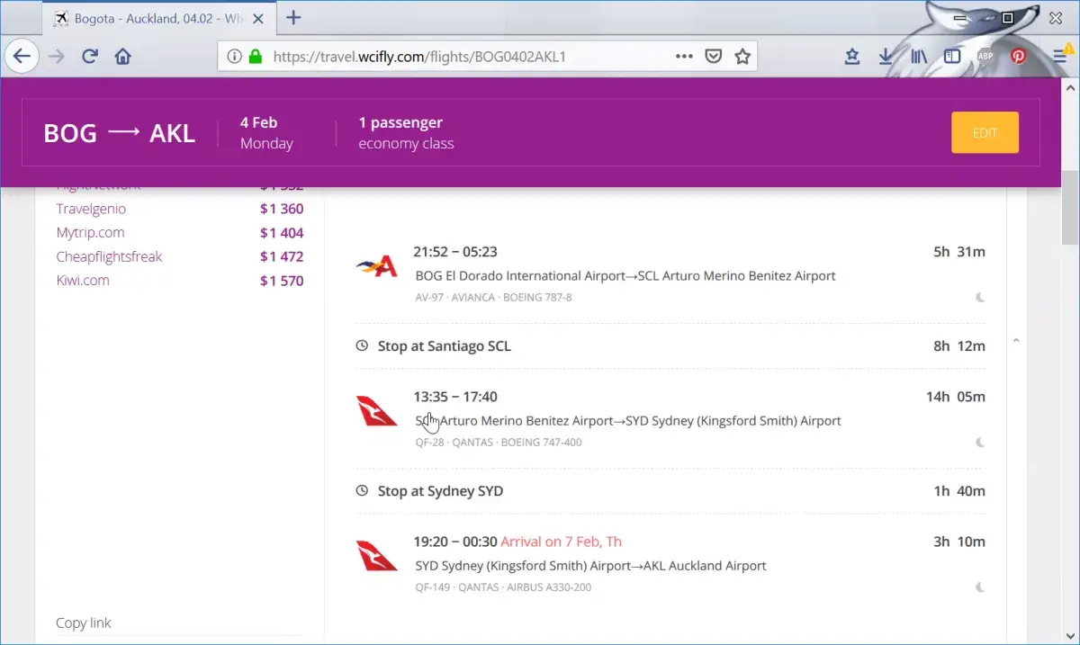
Task: Click 'QF-149 · QANTAS · AIRBUS A330-200' details
Action: [503, 587]
